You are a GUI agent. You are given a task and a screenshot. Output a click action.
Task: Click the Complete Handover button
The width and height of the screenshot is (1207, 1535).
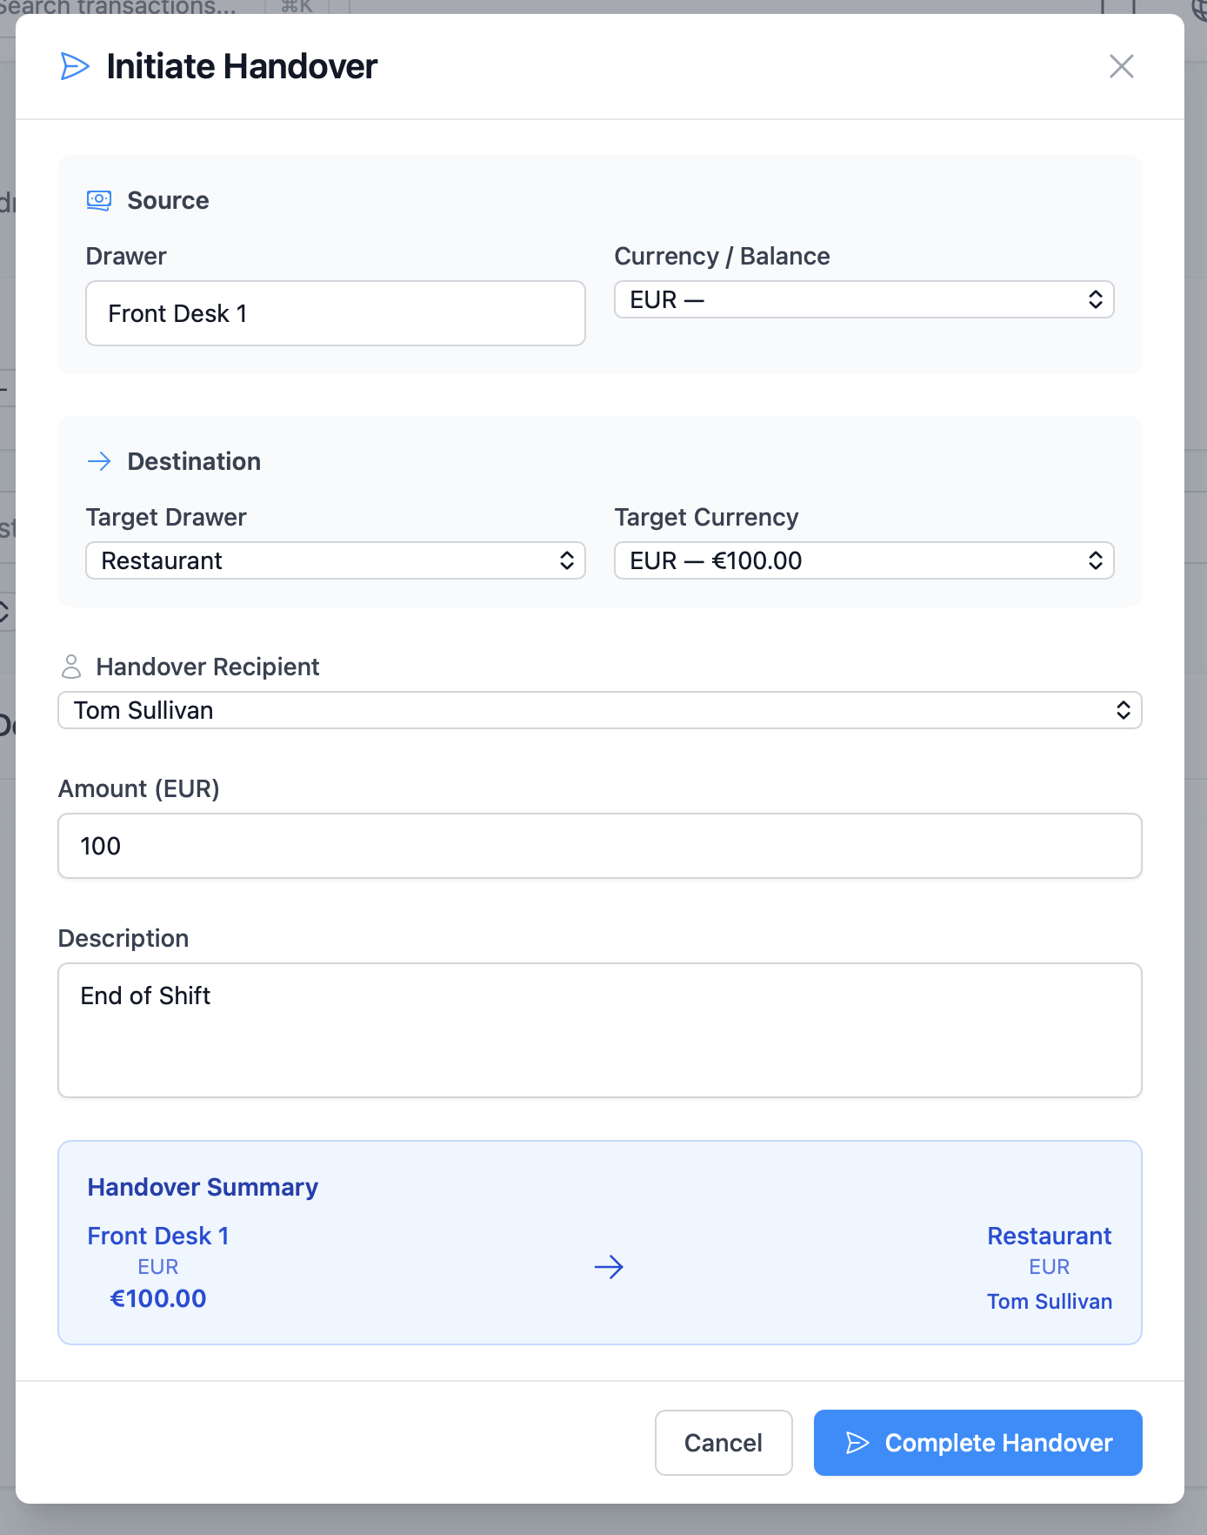977,1443
